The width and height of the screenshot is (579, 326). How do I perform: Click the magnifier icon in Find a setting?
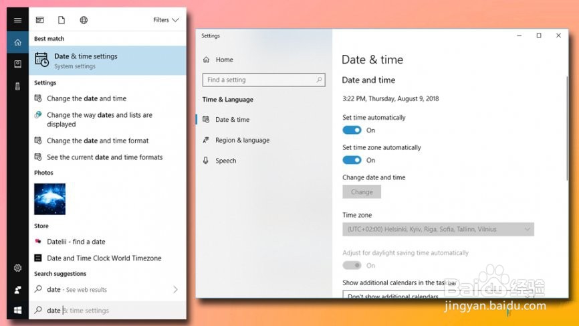coord(319,80)
